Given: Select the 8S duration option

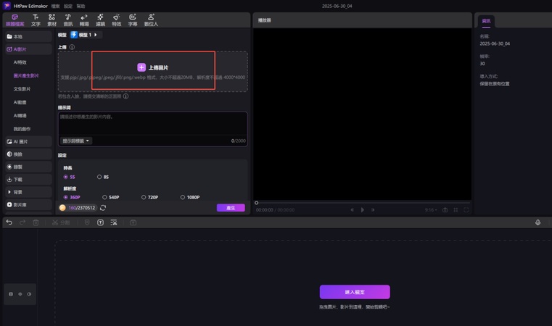Looking at the screenshot, I should point(99,177).
